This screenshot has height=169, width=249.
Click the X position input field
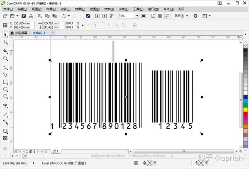click(x=24, y=23)
